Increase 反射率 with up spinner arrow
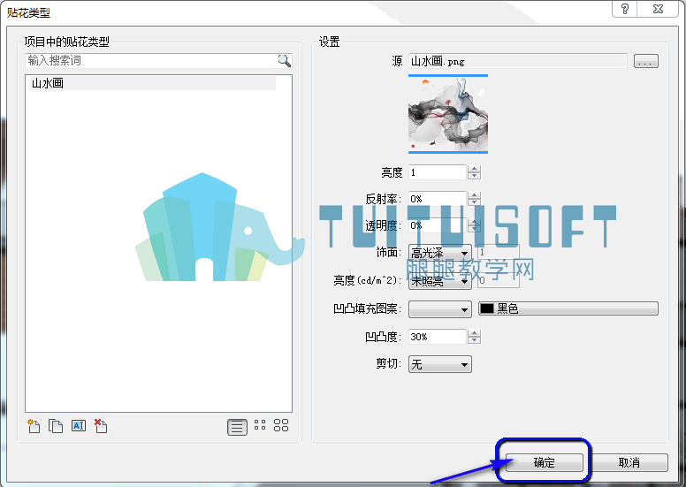 coord(474,194)
